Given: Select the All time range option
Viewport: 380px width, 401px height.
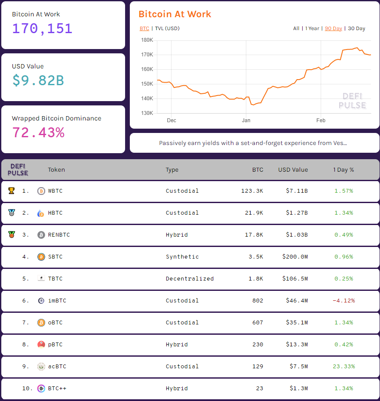Looking at the screenshot, I should pos(296,28).
